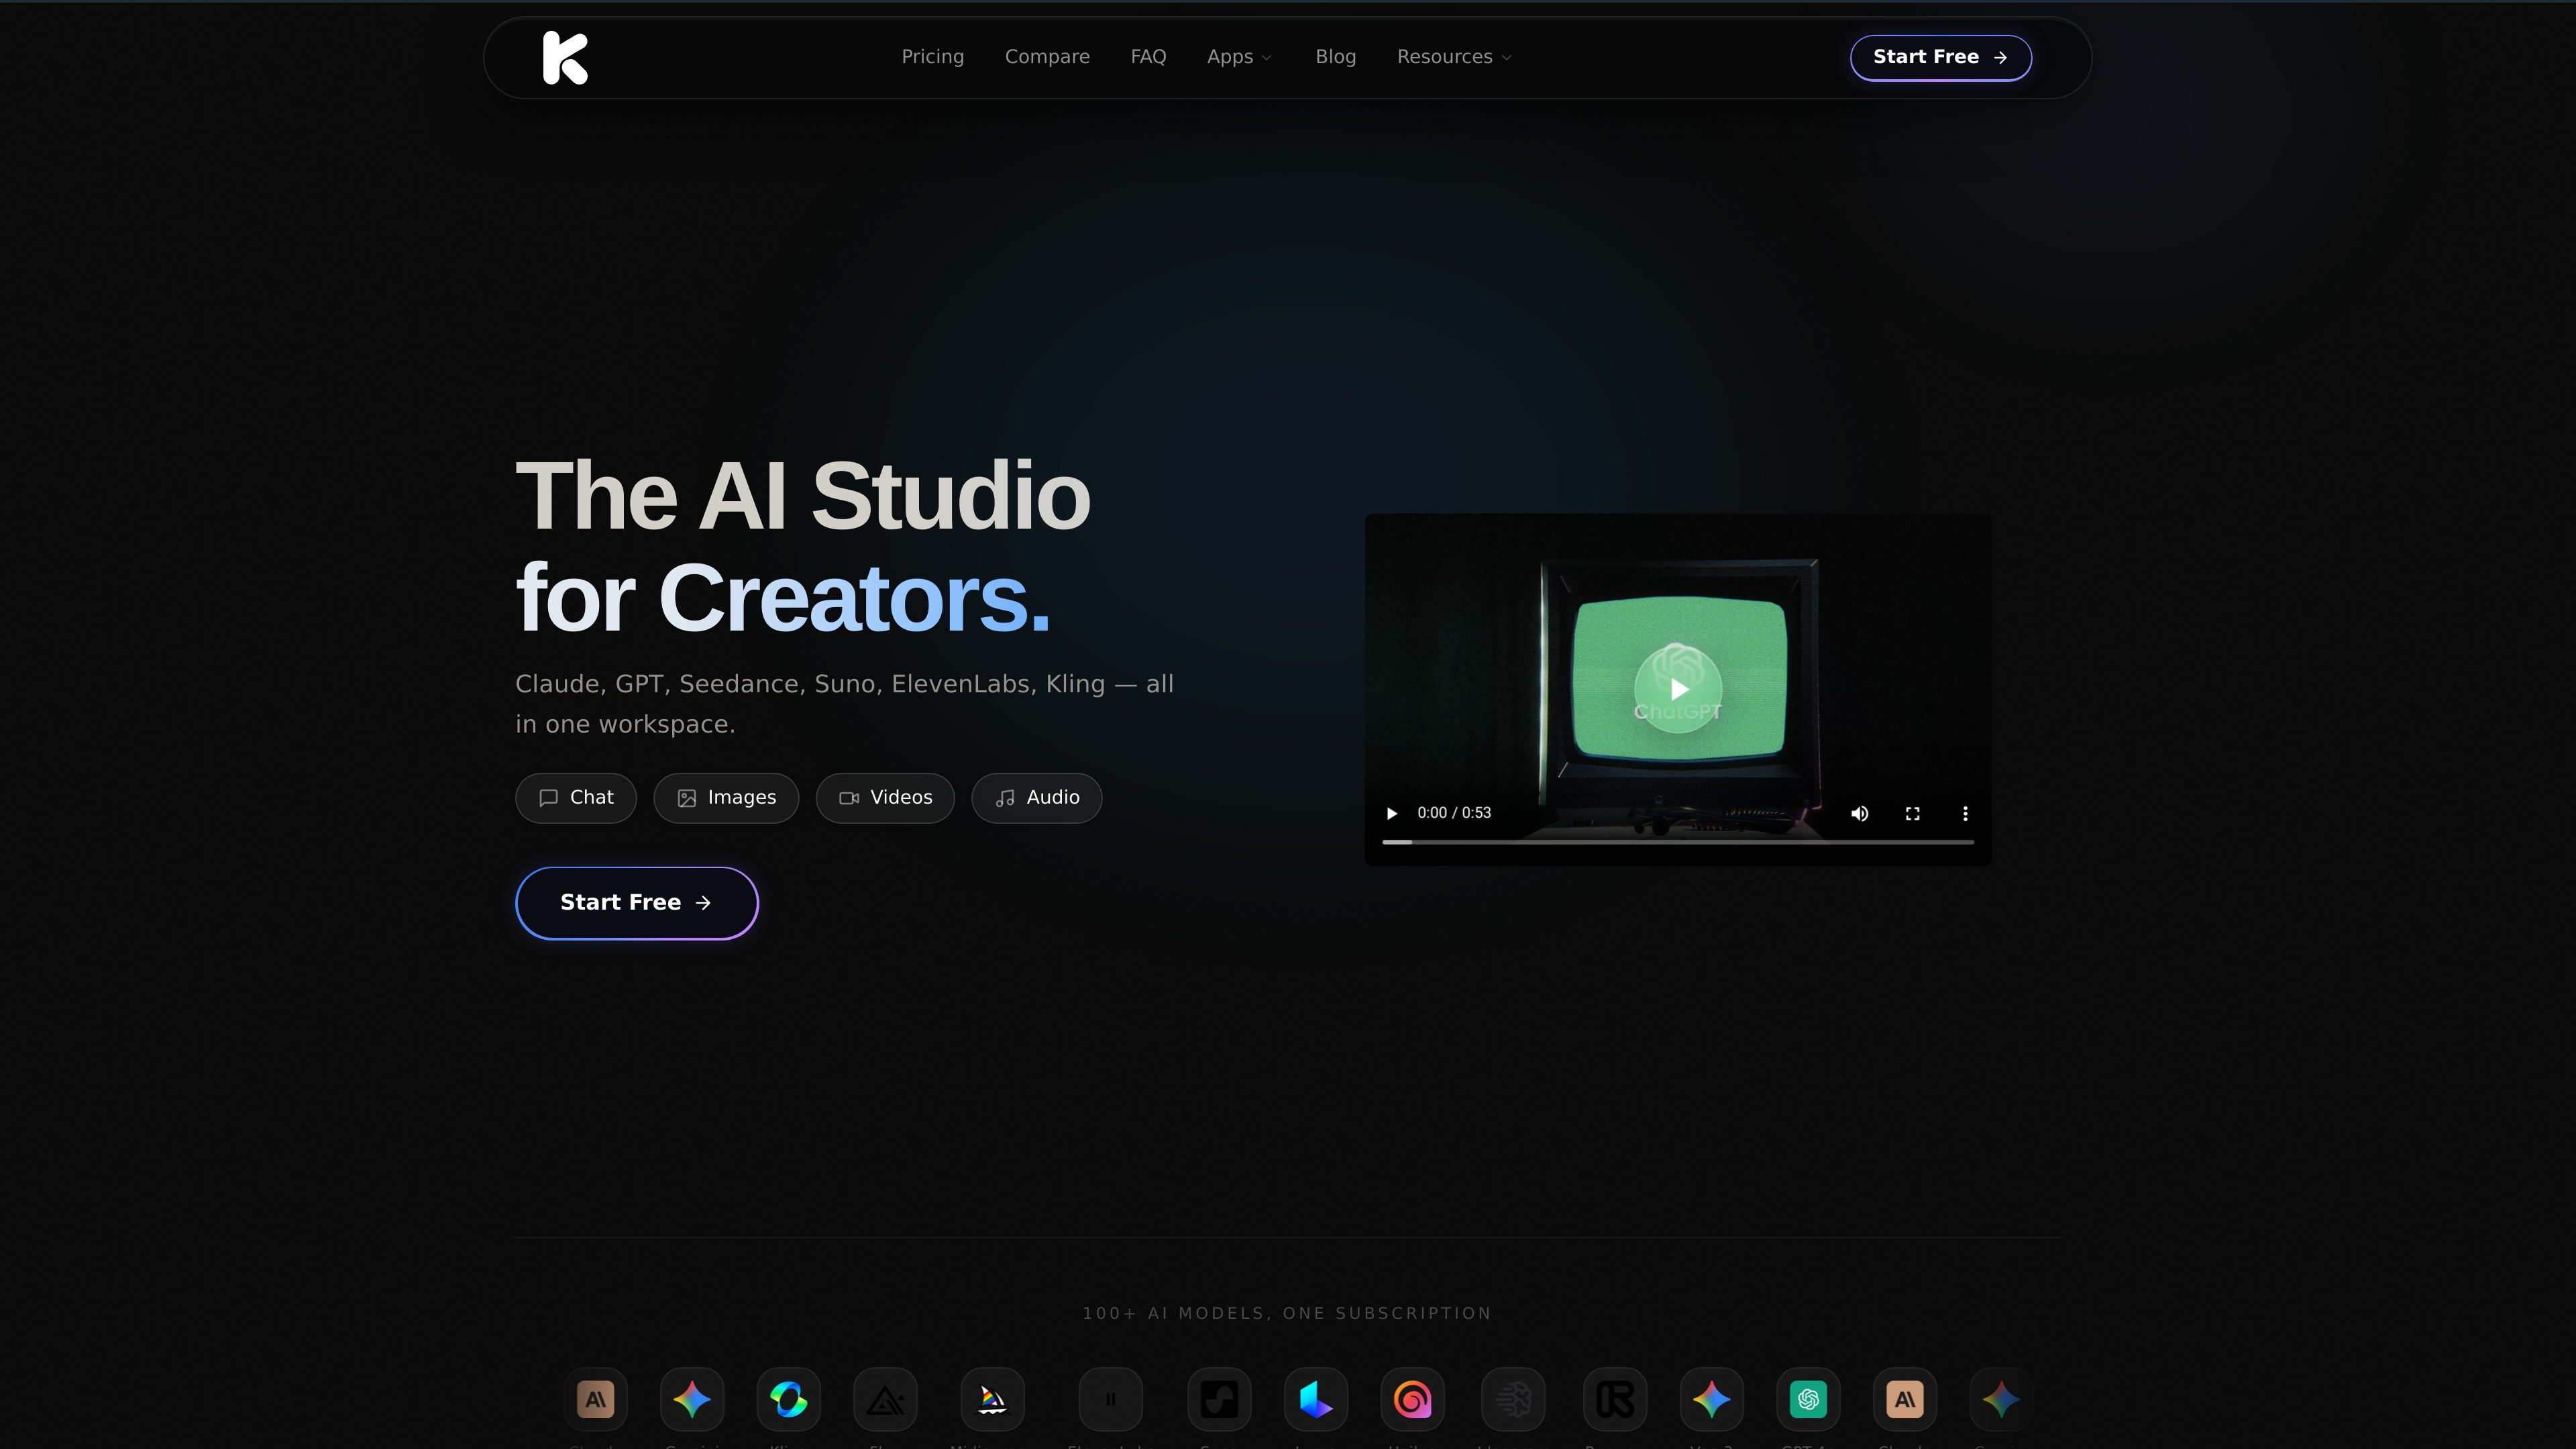Toggle fullscreen on the video player
Screen dimensions: 2576x1449
[1912, 813]
